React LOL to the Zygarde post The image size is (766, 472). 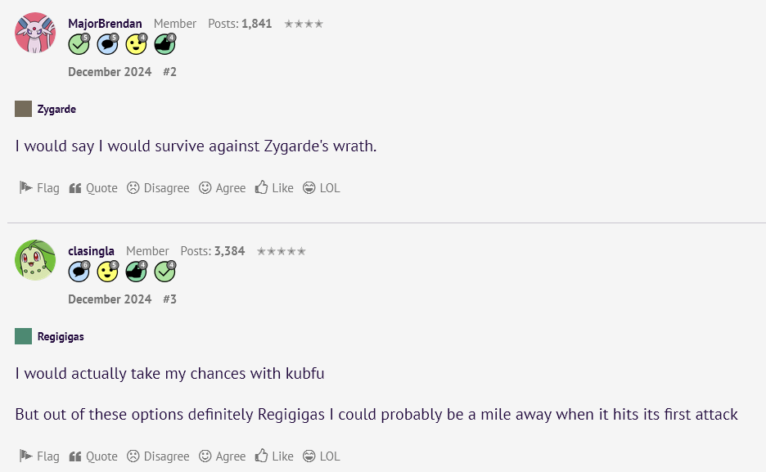[x=322, y=188]
